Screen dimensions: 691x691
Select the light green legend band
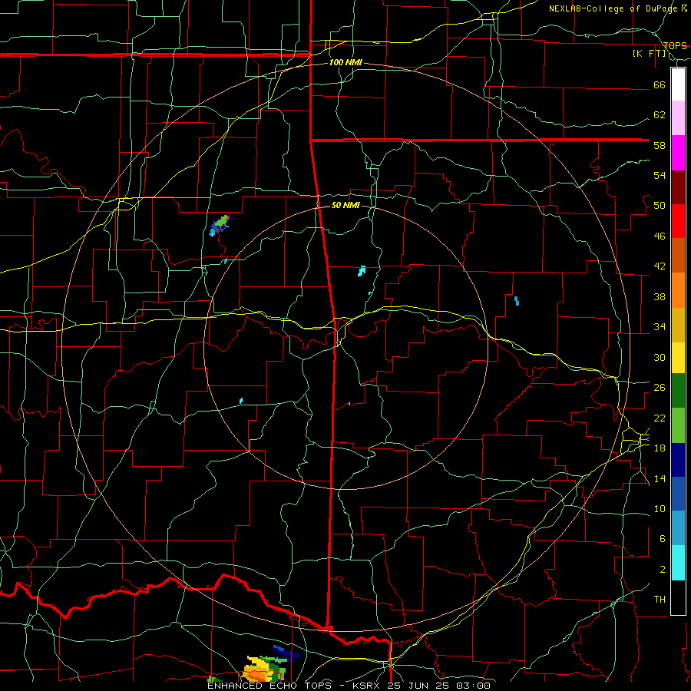pos(678,425)
